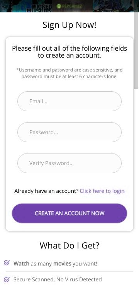Click the What Do I Get? heading
This screenshot has width=139, height=286.
[x=69, y=245]
